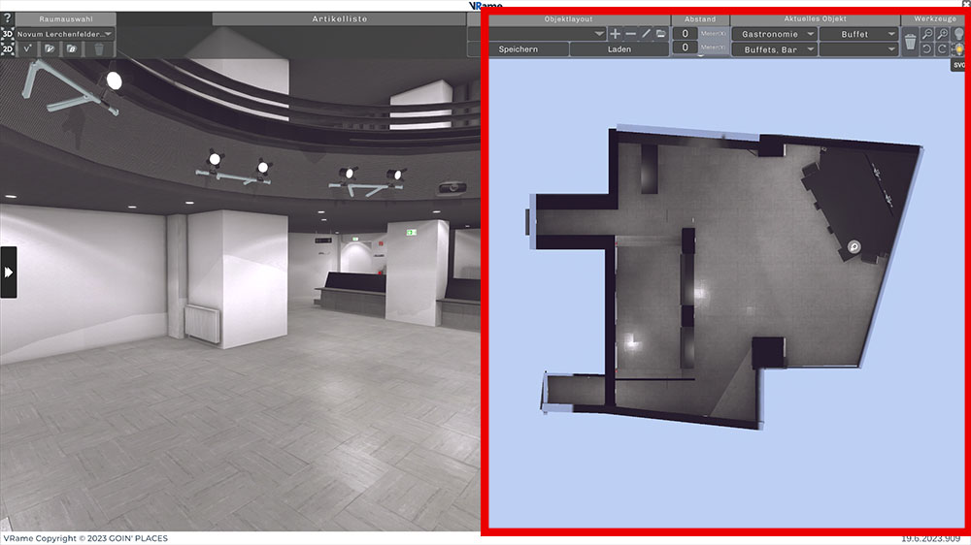971x545 pixels.
Task: Select the Werkzeuge header
Action: click(x=934, y=19)
